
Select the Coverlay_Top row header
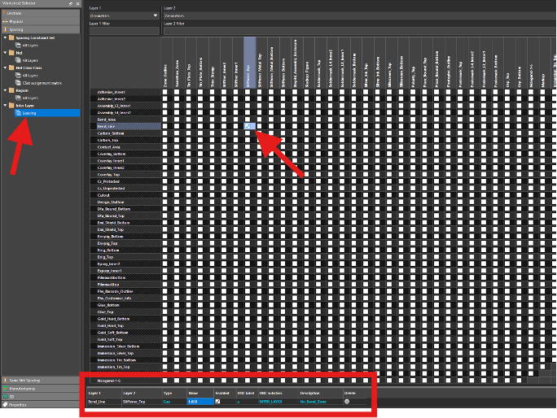125,175
